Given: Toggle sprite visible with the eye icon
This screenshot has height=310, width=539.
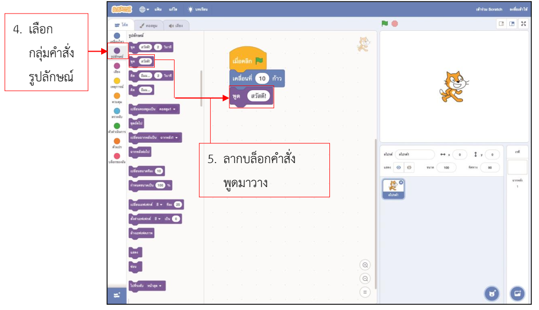Looking at the screenshot, I should [x=399, y=168].
